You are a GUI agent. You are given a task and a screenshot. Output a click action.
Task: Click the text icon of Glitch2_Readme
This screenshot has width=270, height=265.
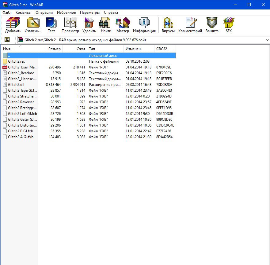(x=5, y=73)
